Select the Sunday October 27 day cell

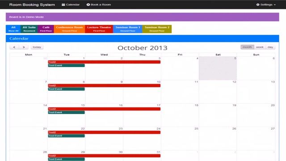[x=256, y=139]
